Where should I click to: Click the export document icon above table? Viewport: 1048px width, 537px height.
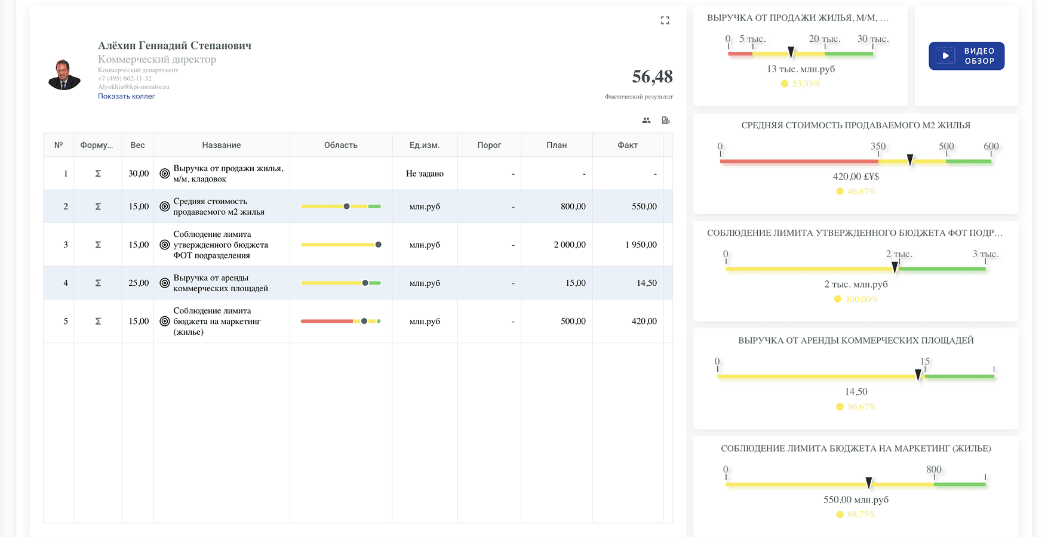665,121
